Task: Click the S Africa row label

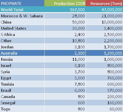Action: point(8,35)
